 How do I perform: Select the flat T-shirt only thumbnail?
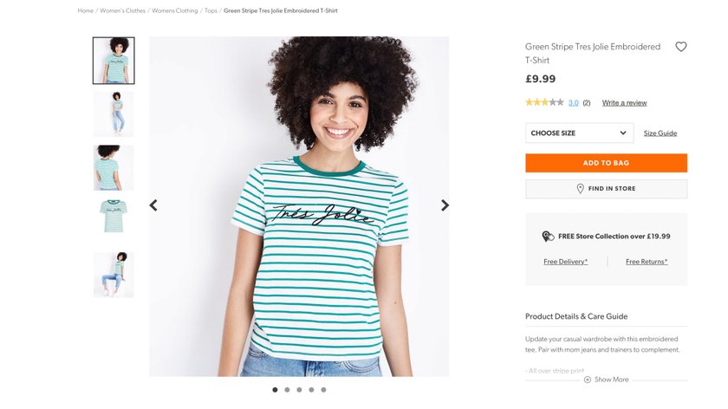114,217
